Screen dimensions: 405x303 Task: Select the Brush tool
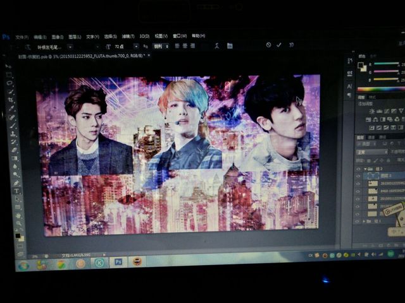[x=13, y=126]
